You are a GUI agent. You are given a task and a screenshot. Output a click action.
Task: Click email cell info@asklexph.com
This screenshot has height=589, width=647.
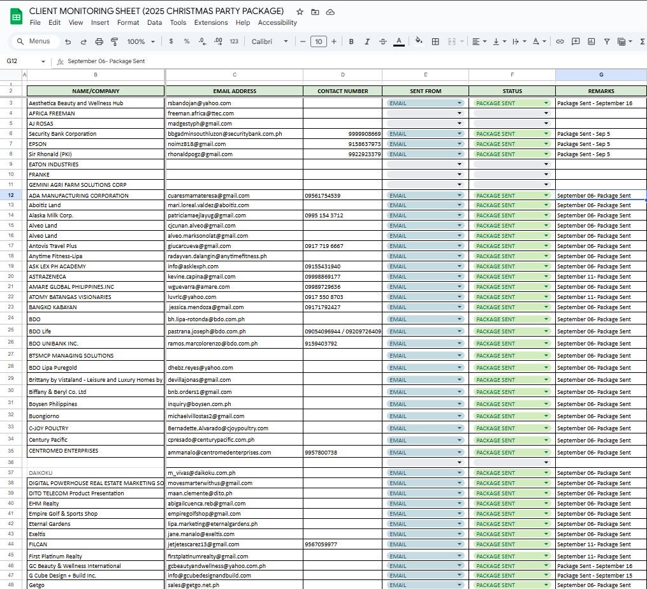tap(235, 266)
